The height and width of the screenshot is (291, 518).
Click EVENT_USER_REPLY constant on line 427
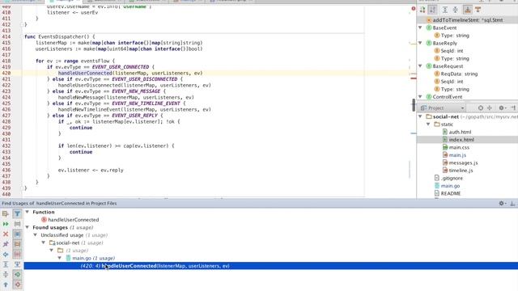coord(135,116)
